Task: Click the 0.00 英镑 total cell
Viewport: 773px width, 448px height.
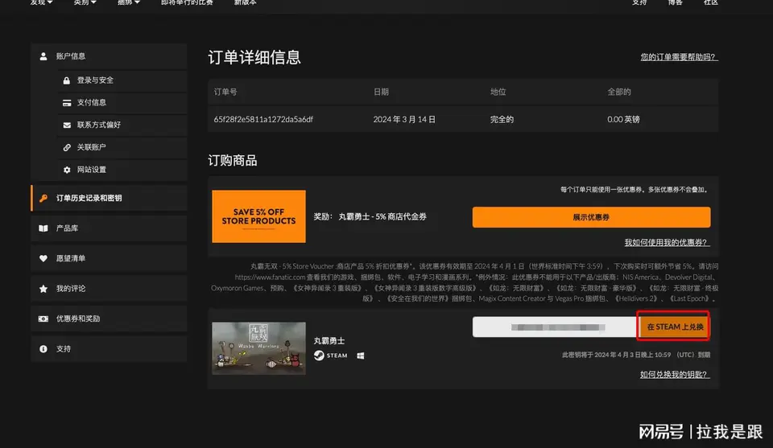Action: point(623,119)
